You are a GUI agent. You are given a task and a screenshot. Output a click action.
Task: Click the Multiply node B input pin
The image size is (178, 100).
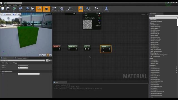coord(102,51)
